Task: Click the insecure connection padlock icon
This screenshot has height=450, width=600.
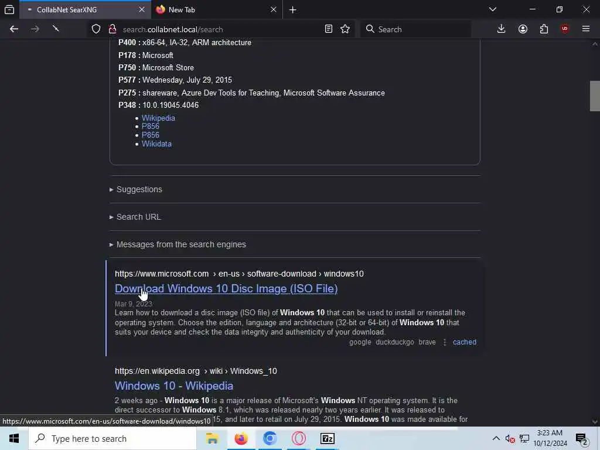Action: [112, 29]
